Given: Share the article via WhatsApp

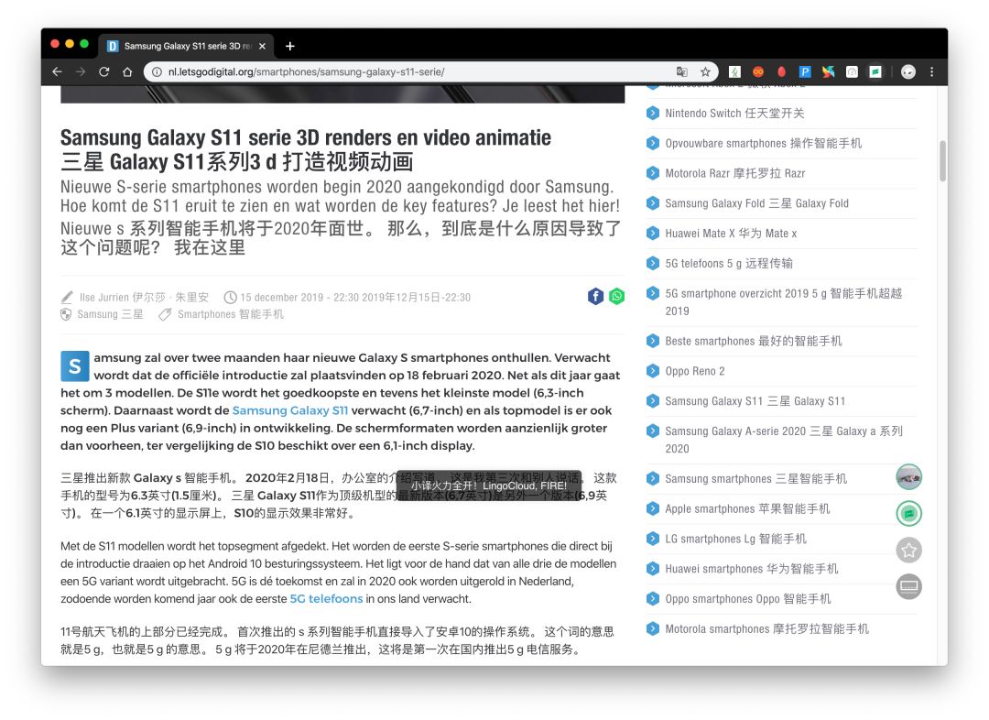Looking at the screenshot, I should (x=617, y=296).
